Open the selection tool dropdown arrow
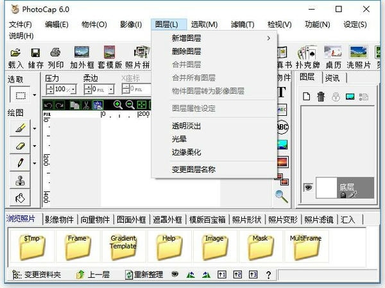The width and height of the screenshot is (385, 288). click(35, 95)
